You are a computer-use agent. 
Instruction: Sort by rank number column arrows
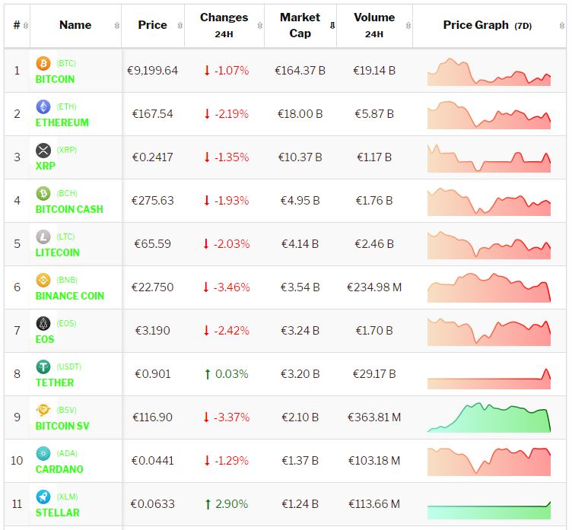(x=26, y=26)
